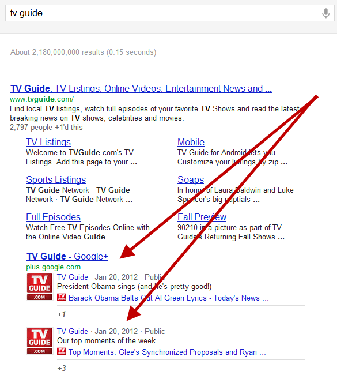
Task: Click 'TV Guide for Android lets you' snippet
Action: (x=232, y=157)
